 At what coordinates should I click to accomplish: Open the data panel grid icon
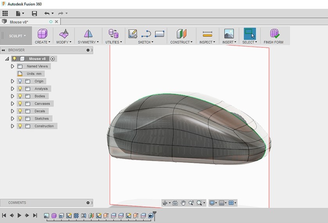point(5,13)
